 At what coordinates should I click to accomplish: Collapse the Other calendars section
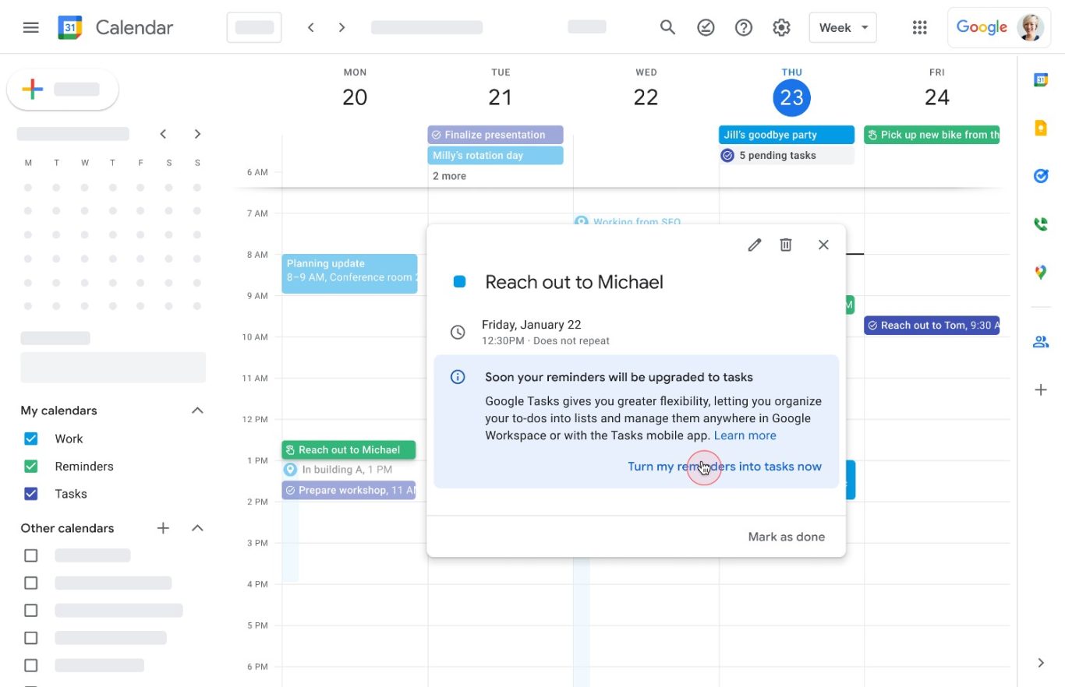click(197, 528)
